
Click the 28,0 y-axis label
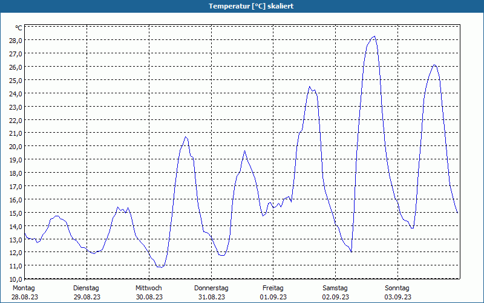(x=16, y=41)
